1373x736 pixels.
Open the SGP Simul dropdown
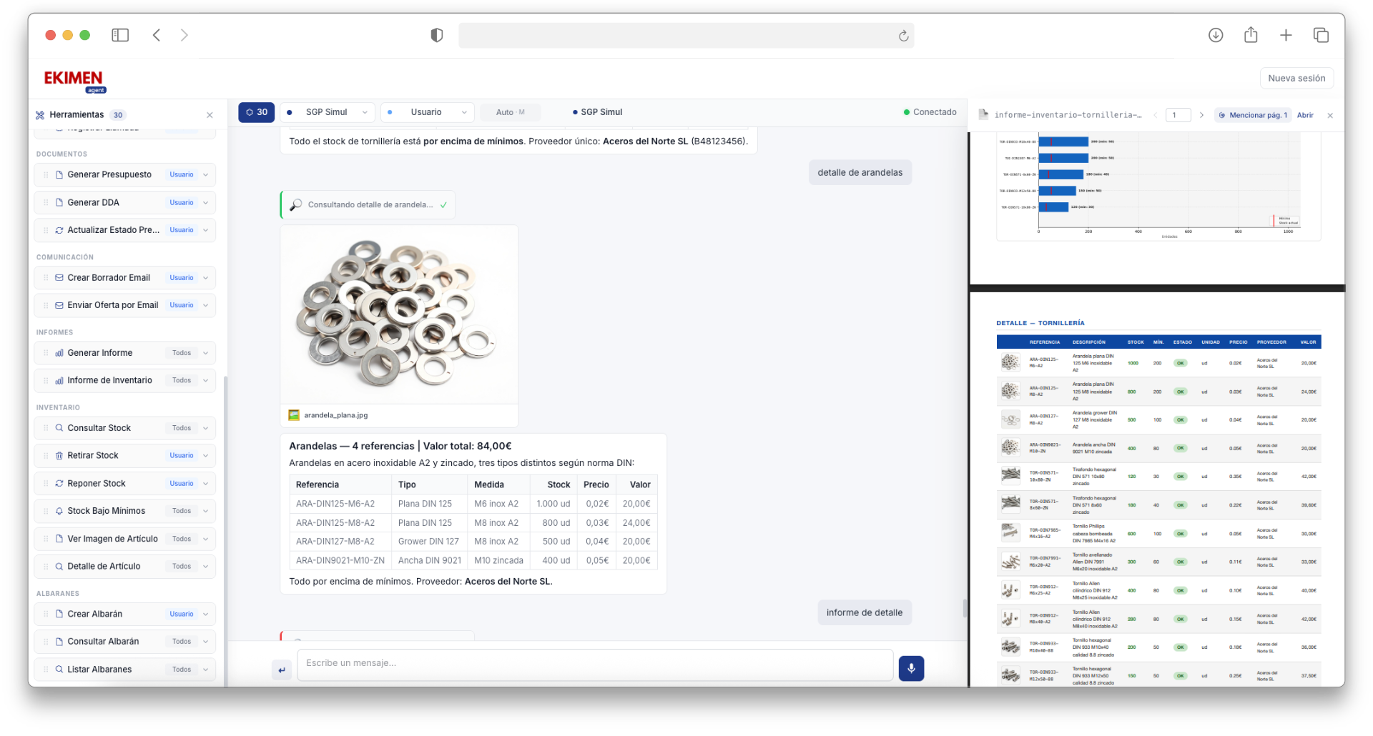328,112
